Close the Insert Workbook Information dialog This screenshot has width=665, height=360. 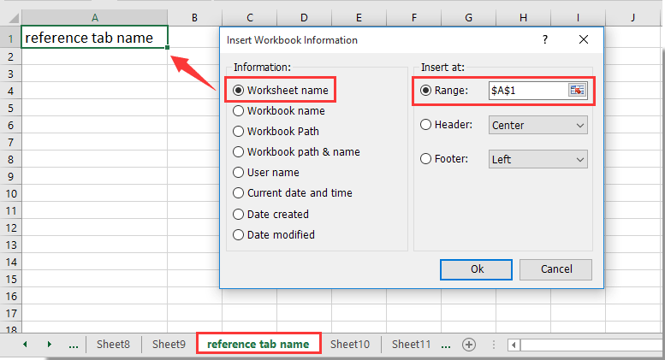point(584,39)
